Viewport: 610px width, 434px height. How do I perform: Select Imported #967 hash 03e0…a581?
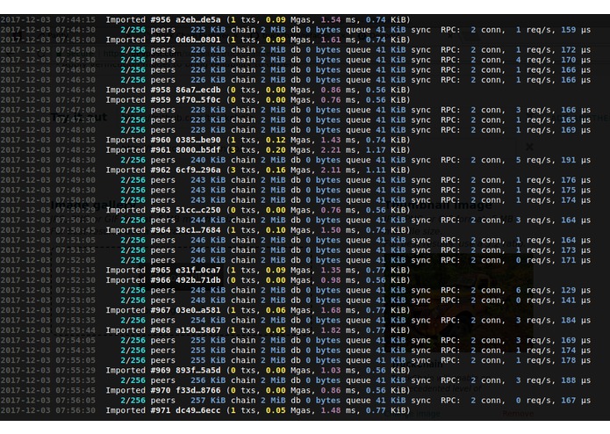pos(198,310)
